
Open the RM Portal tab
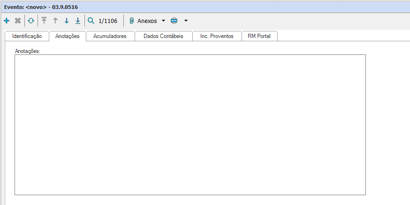(x=259, y=36)
